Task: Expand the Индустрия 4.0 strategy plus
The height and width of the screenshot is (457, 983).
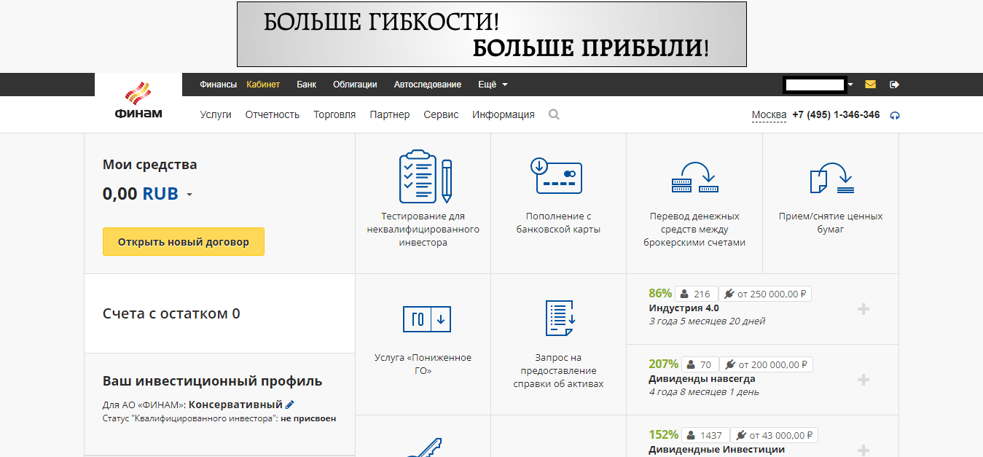Action: pyautogui.click(x=863, y=309)
